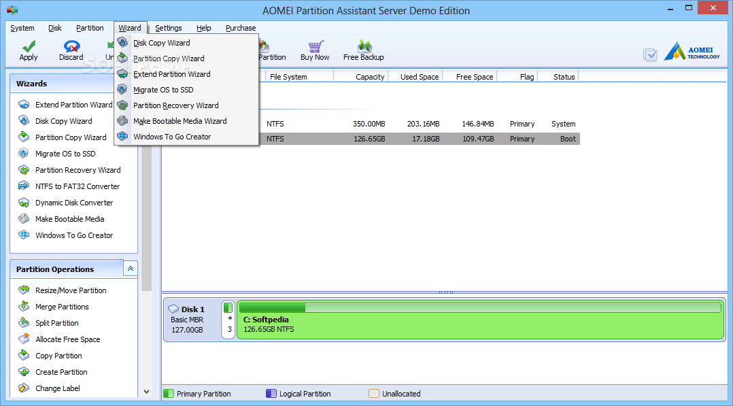
Task: Click the Partition Copy Wizard icon in Wizard menu
Action: [122, 58]
